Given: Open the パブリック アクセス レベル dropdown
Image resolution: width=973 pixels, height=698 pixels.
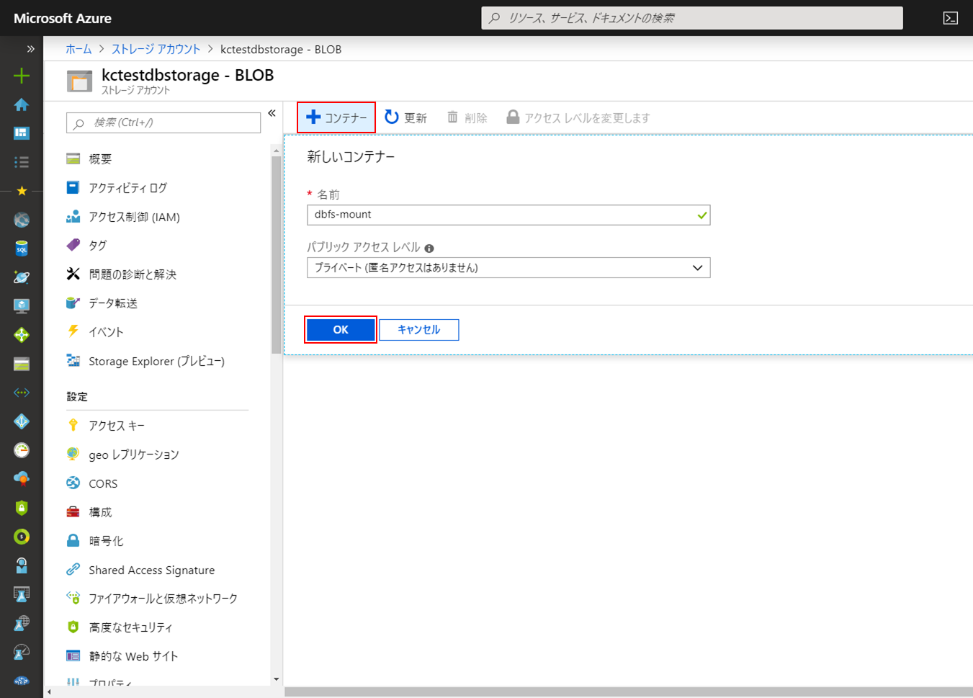Looking at the screenshot, I should [x=508, y=268].
